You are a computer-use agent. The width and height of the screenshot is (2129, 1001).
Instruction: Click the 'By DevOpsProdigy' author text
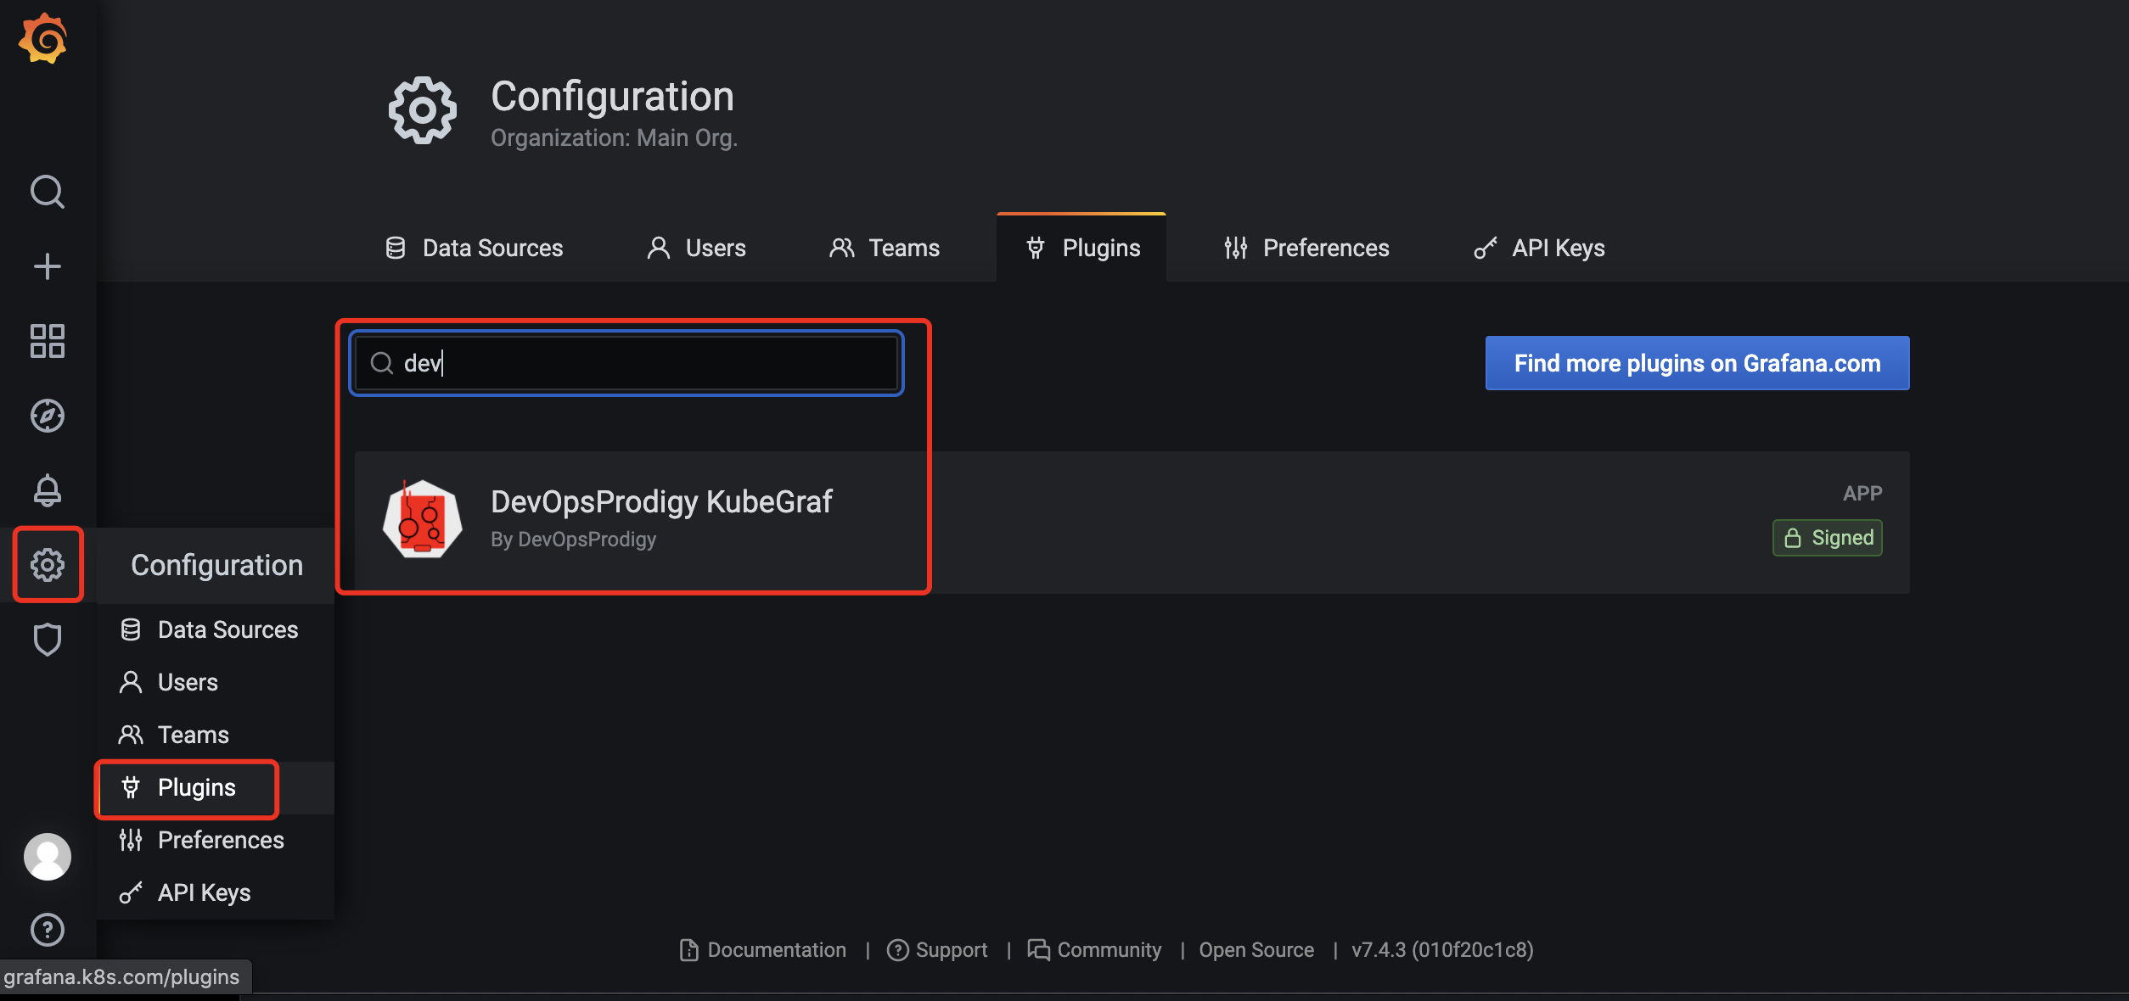pyautogui.click(x=574, y=540)
